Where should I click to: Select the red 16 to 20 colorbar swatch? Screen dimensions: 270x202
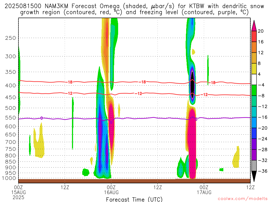tap(254, 36)
